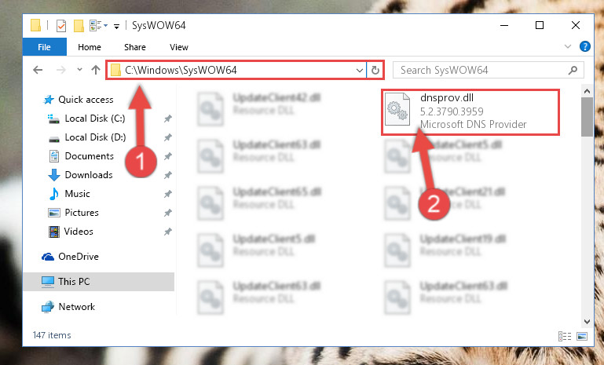Viewport: 604px width, 365px height.
Task: Select the dnsprov.dll file
Action: point(470,111)
